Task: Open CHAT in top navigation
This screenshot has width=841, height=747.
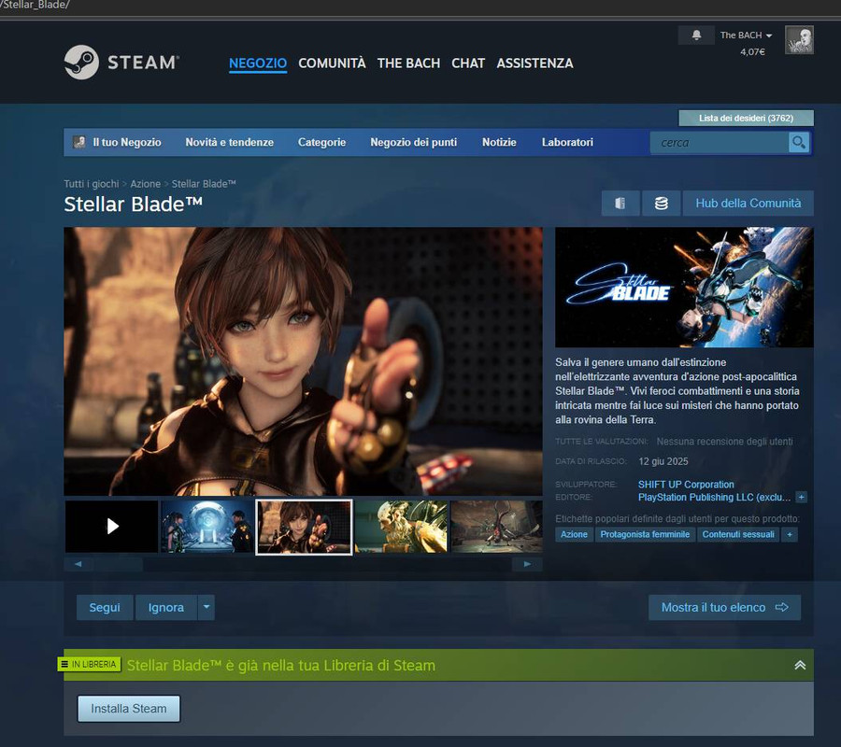Action: click(x=468, y=63)
